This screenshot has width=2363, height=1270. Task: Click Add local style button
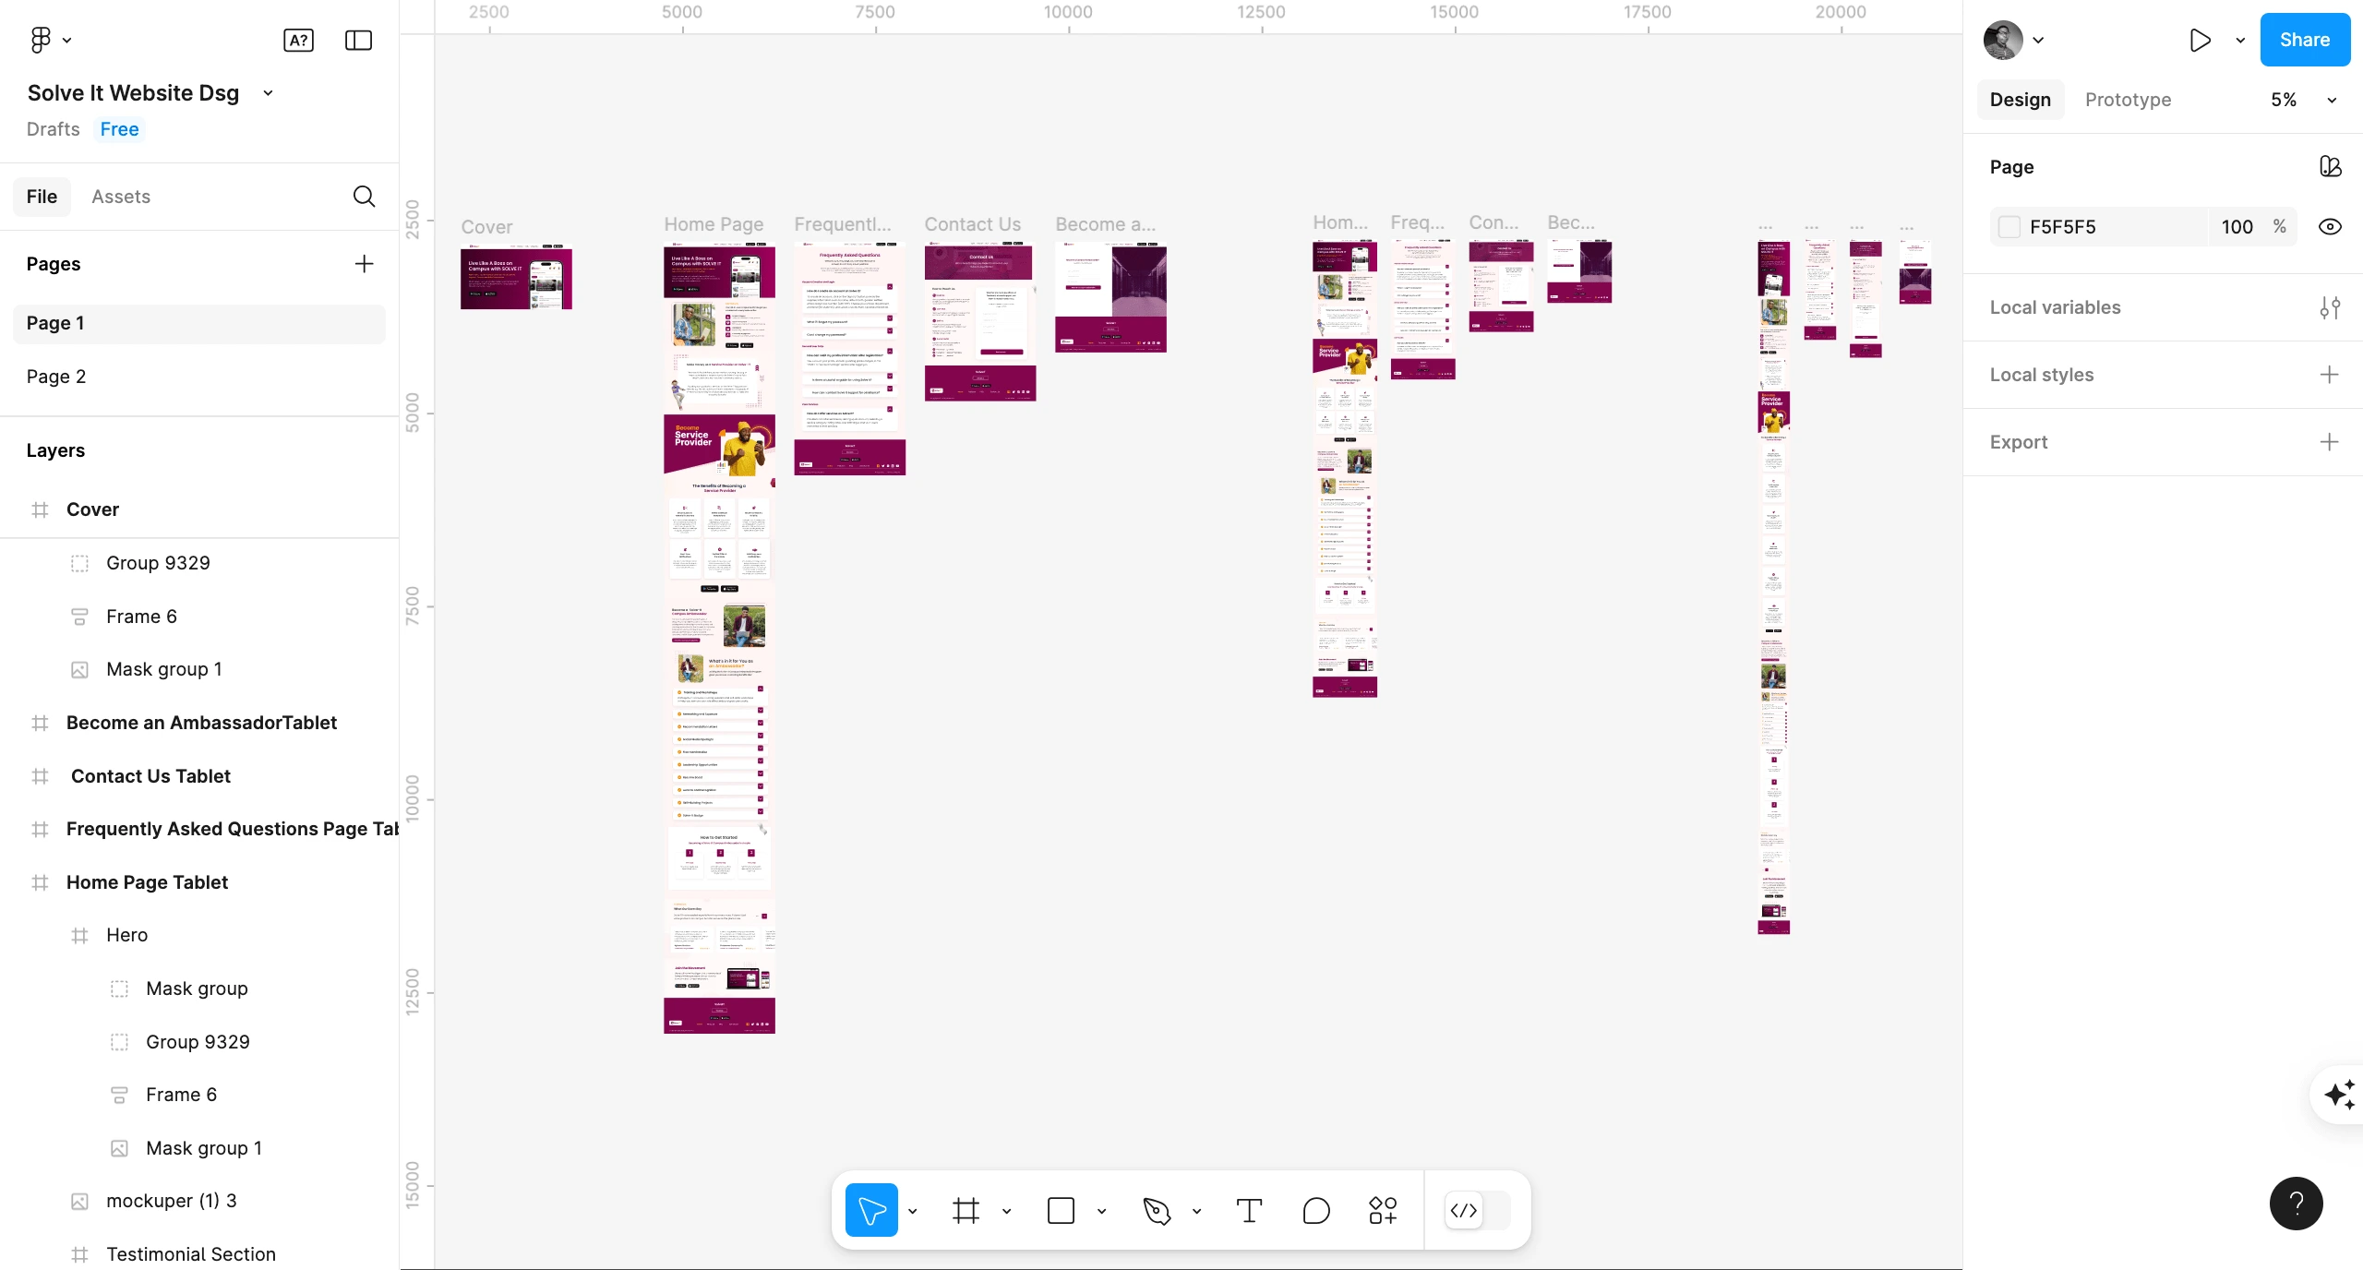coord(2332,374)
